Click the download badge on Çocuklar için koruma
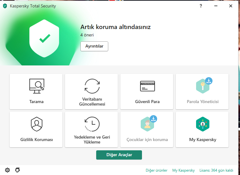Viewport: 240px width, 175px height. pos(153,119)
